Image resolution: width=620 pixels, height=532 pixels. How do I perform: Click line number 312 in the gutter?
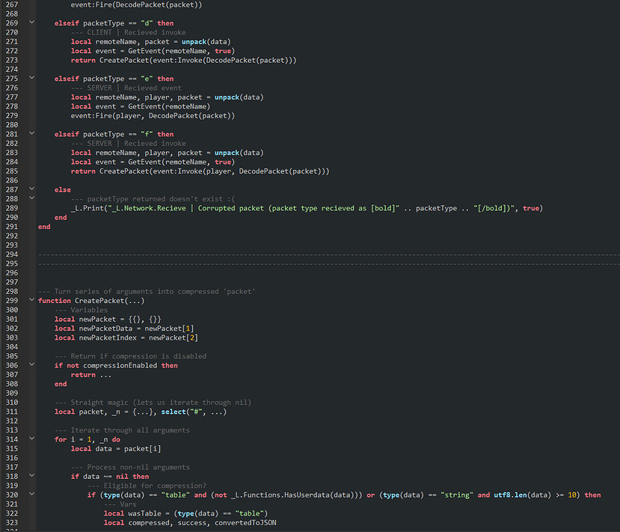coord(11,421)
